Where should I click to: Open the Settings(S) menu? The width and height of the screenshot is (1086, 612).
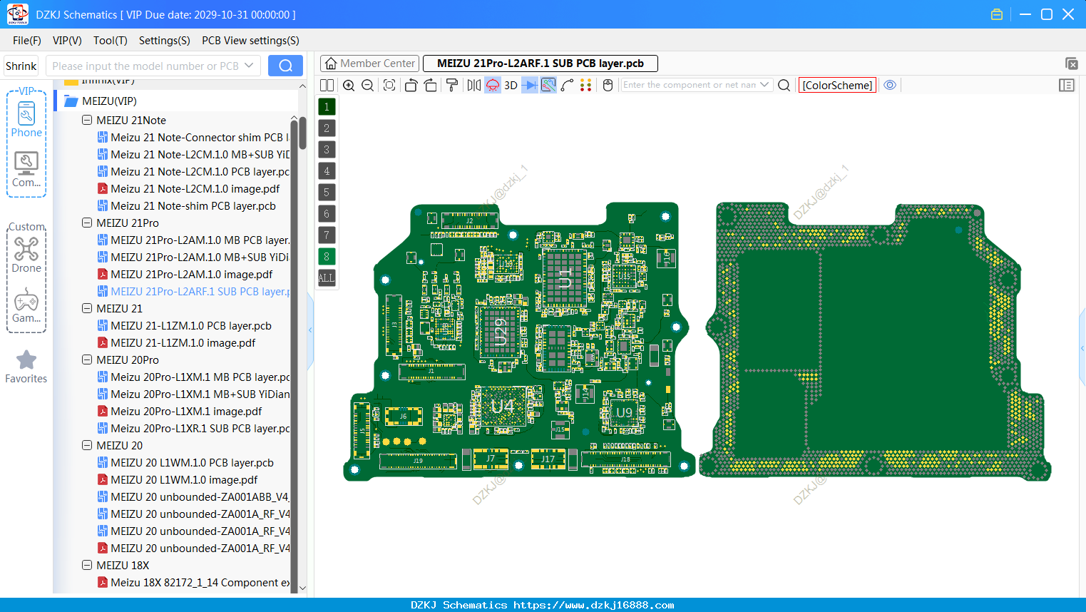(x=165, y=41)
